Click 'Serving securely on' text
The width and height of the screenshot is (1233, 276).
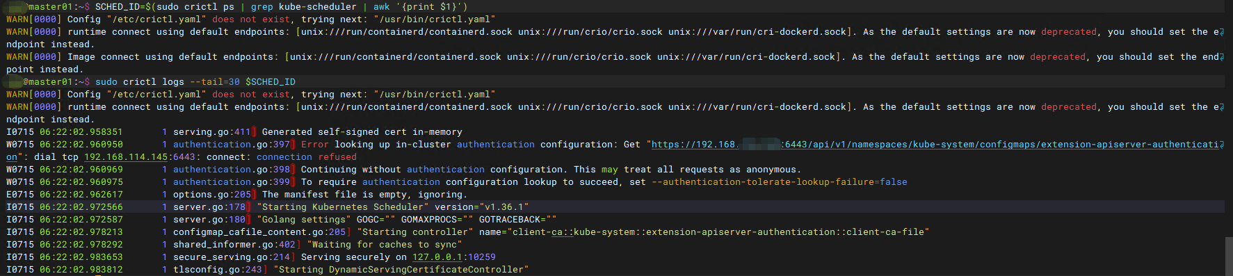354,257
